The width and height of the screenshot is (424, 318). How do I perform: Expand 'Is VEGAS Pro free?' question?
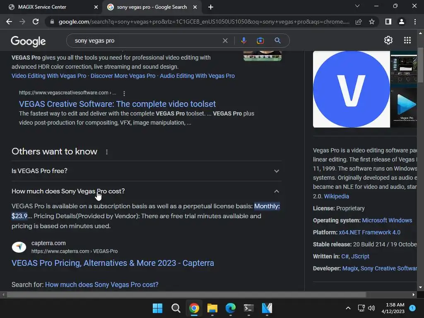point(146,171)
